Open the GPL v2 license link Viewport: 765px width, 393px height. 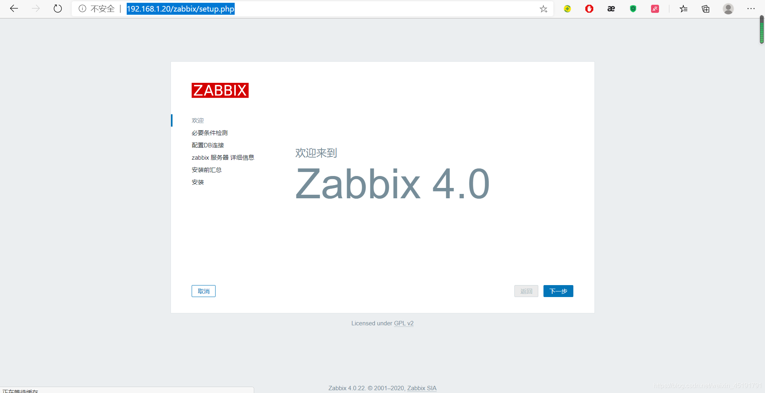(x=404, y=323)
